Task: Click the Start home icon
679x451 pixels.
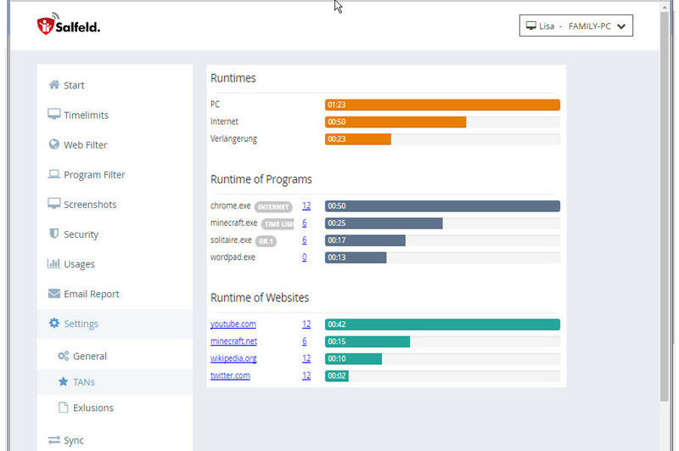Action: point(54,84)
